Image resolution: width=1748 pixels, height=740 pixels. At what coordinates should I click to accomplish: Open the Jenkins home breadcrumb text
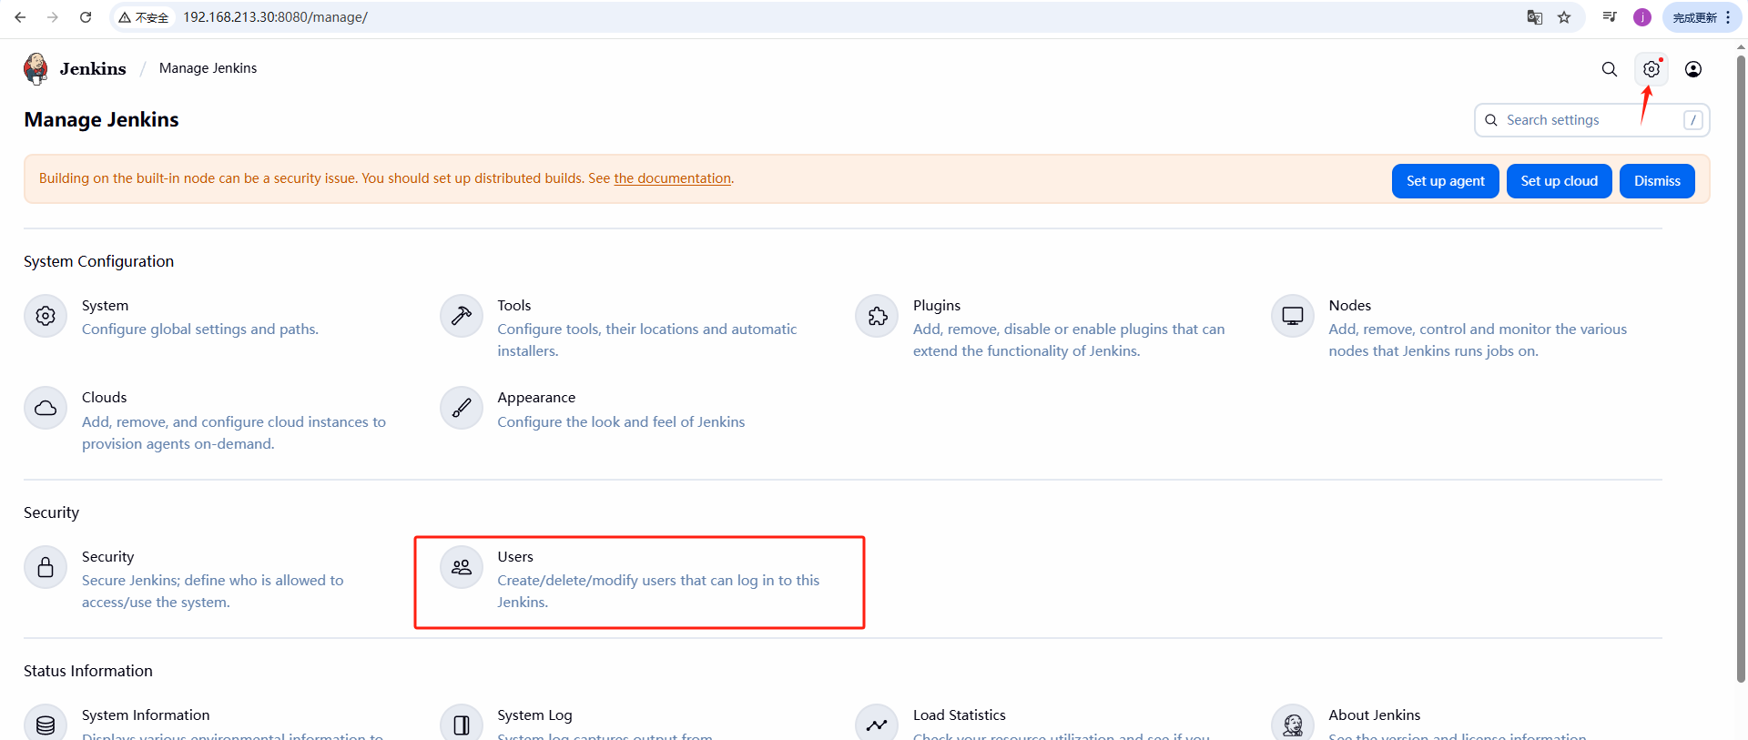click(93, 69)
